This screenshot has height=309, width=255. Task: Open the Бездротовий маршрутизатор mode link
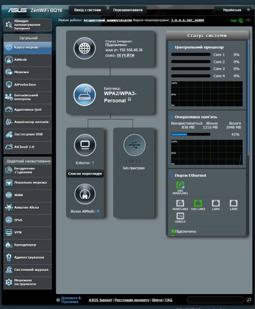[108, 20]
